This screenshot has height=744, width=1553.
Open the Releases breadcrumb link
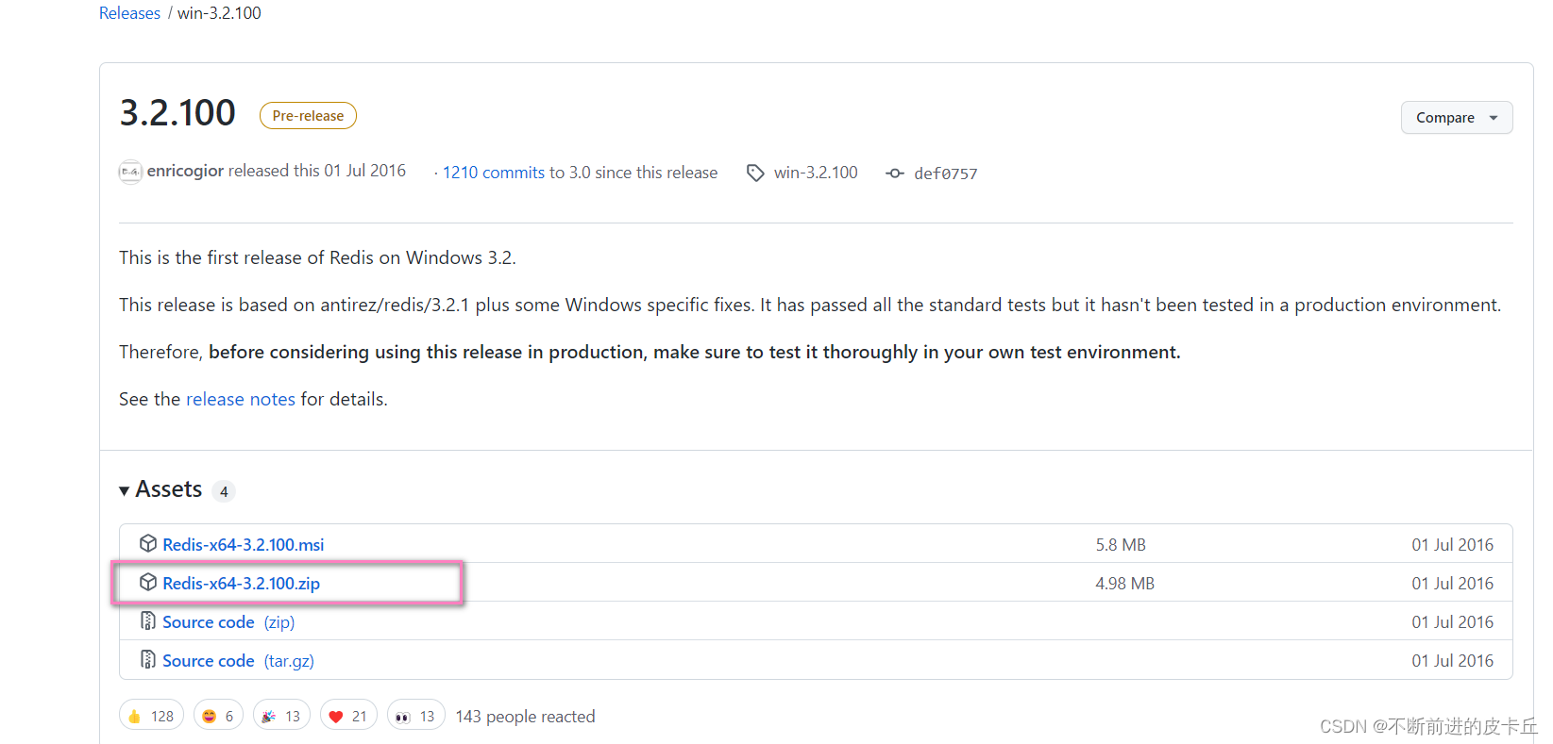click(129, 13)
